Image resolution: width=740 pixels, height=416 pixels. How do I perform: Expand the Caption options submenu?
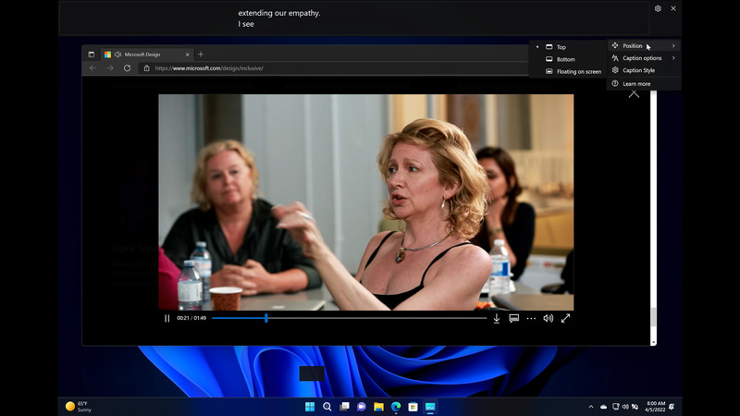click(644, 58)
